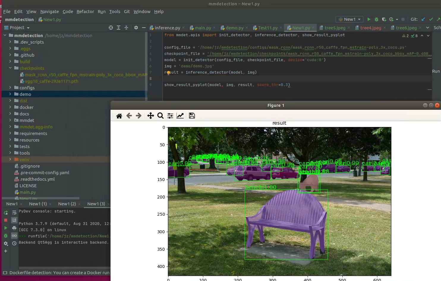
Task: Click the console horizontal scrollbar
Action: coord(64,268)
